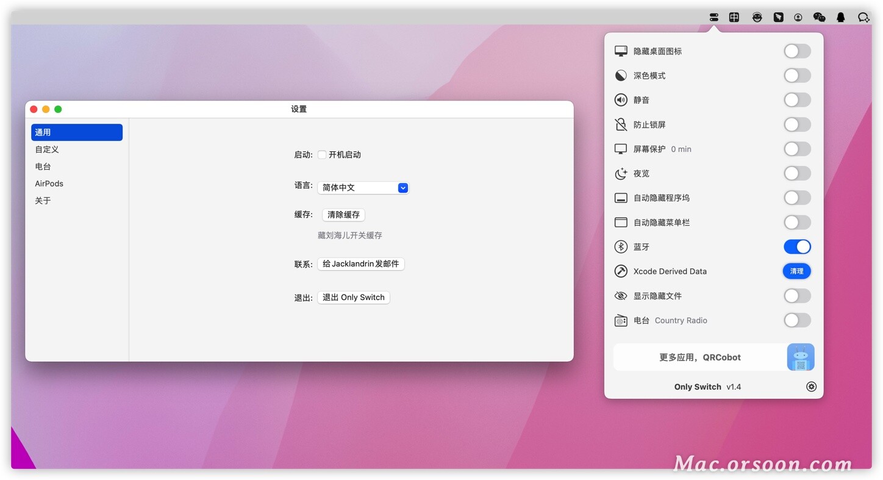Turn on the 电台 Country Radio switch
Image resolution: width=883 pixels, height=480 pixels.
(x=797, y=320)
